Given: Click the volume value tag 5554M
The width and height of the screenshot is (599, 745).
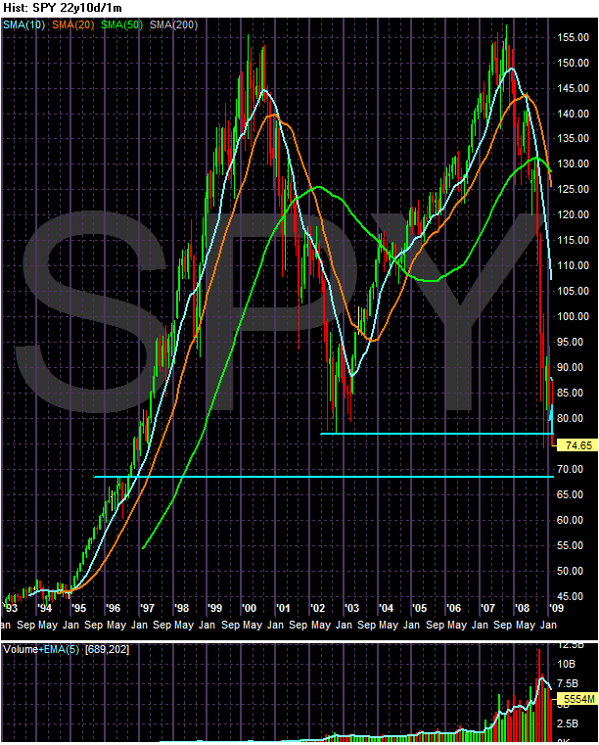Looking at the screenshot, I should 579,699.
